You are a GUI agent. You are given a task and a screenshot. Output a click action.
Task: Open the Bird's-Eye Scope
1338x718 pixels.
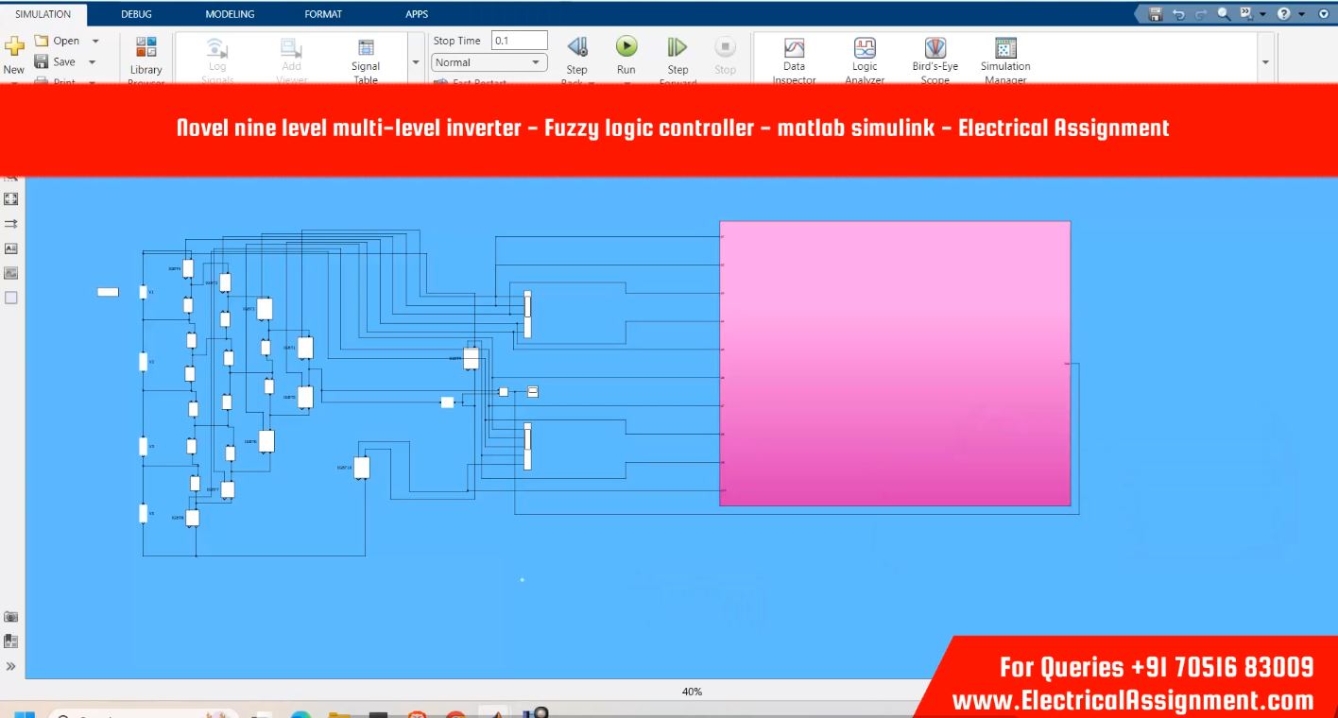click(x=934, y=49)
